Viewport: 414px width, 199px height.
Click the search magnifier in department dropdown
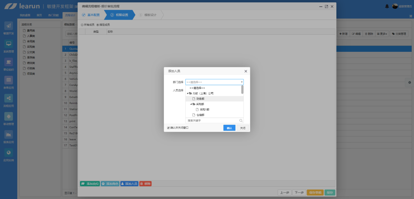[241, 121]
